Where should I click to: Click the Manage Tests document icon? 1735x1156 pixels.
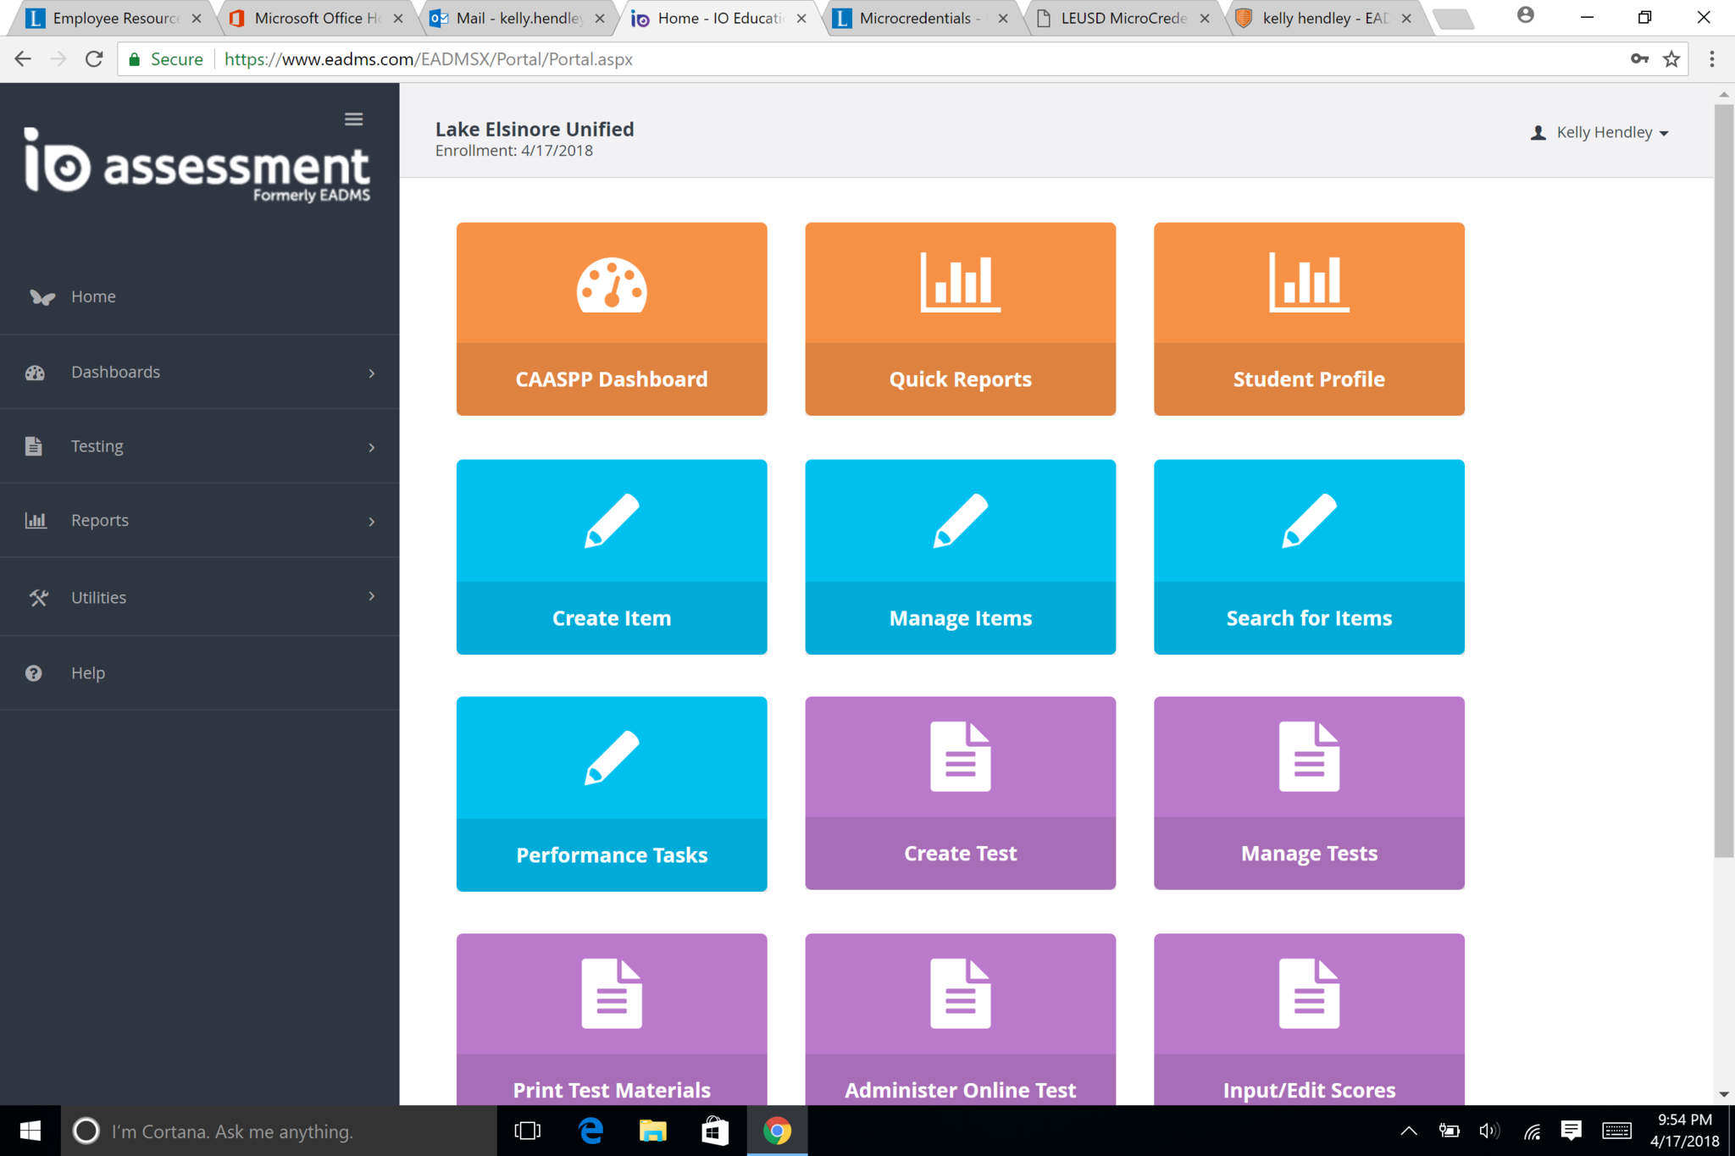(1308, 756)
